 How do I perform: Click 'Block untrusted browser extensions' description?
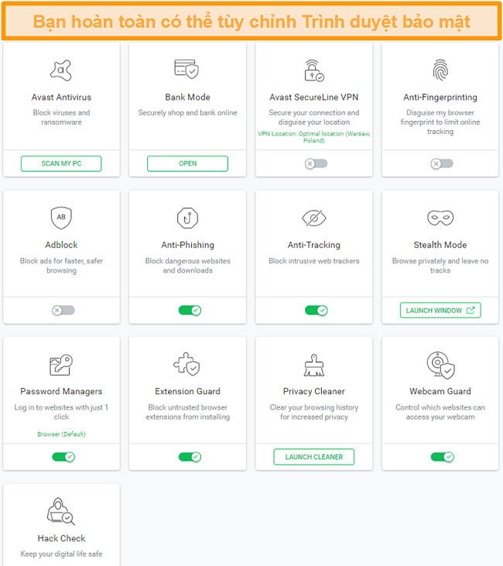[x=187, y=412]
